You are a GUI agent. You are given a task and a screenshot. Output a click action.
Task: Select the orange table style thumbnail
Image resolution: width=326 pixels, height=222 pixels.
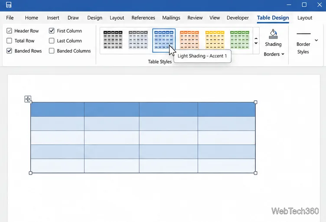[189, 40]
